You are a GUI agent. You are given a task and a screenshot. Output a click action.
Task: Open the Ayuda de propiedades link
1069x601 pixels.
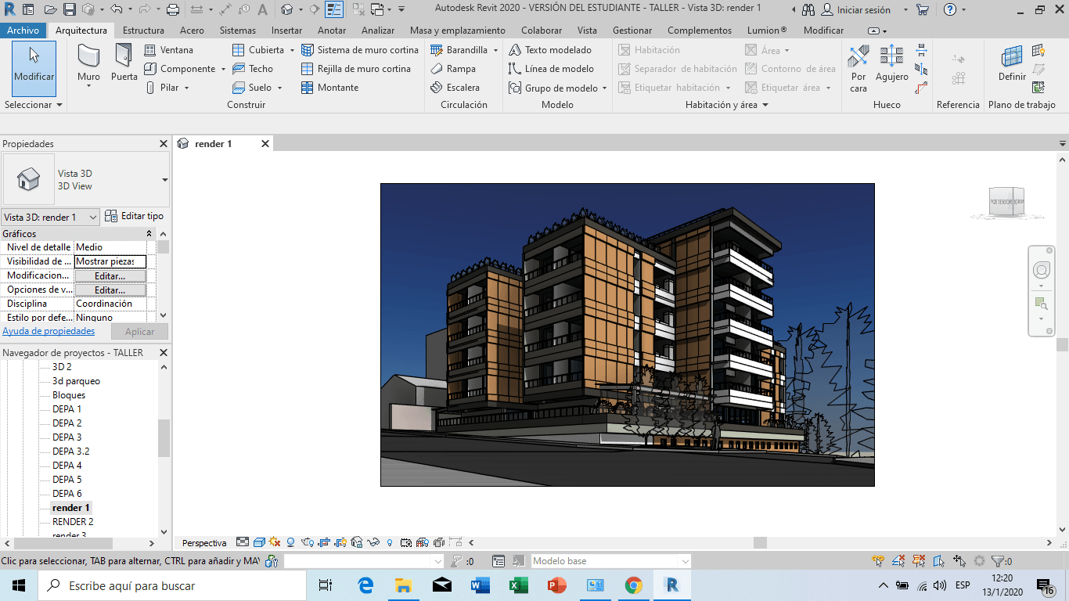pyautogui.click(x=49, y=331)
